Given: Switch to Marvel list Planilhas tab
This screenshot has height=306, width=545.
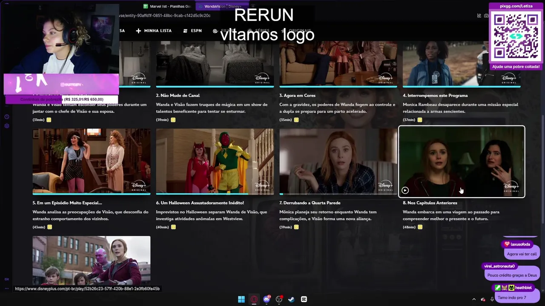Looking at the screenshot, I should [x=167, y=6].
